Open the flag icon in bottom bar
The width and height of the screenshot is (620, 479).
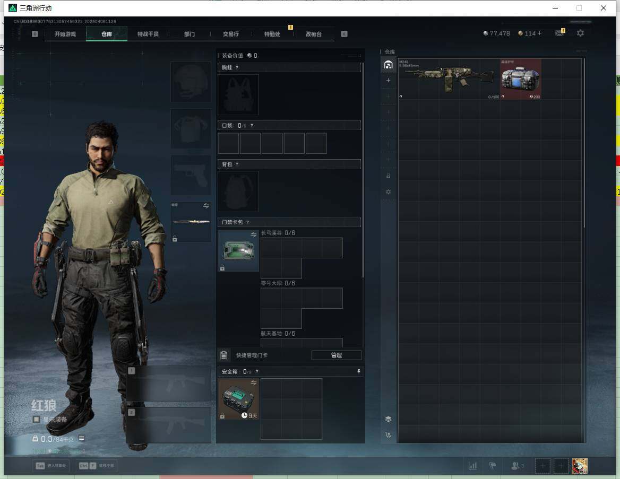493,466
